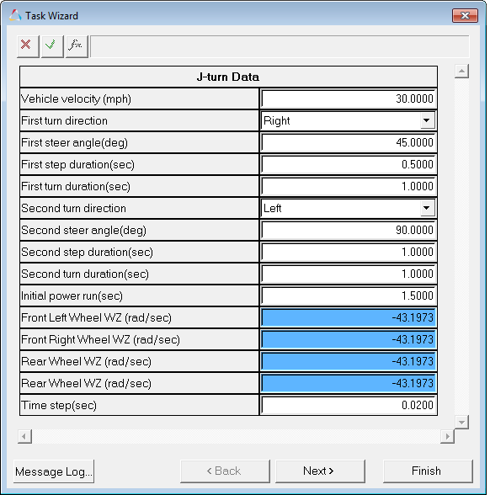
Task: Click the Time step(sec) value field
Action: [349, 405]
